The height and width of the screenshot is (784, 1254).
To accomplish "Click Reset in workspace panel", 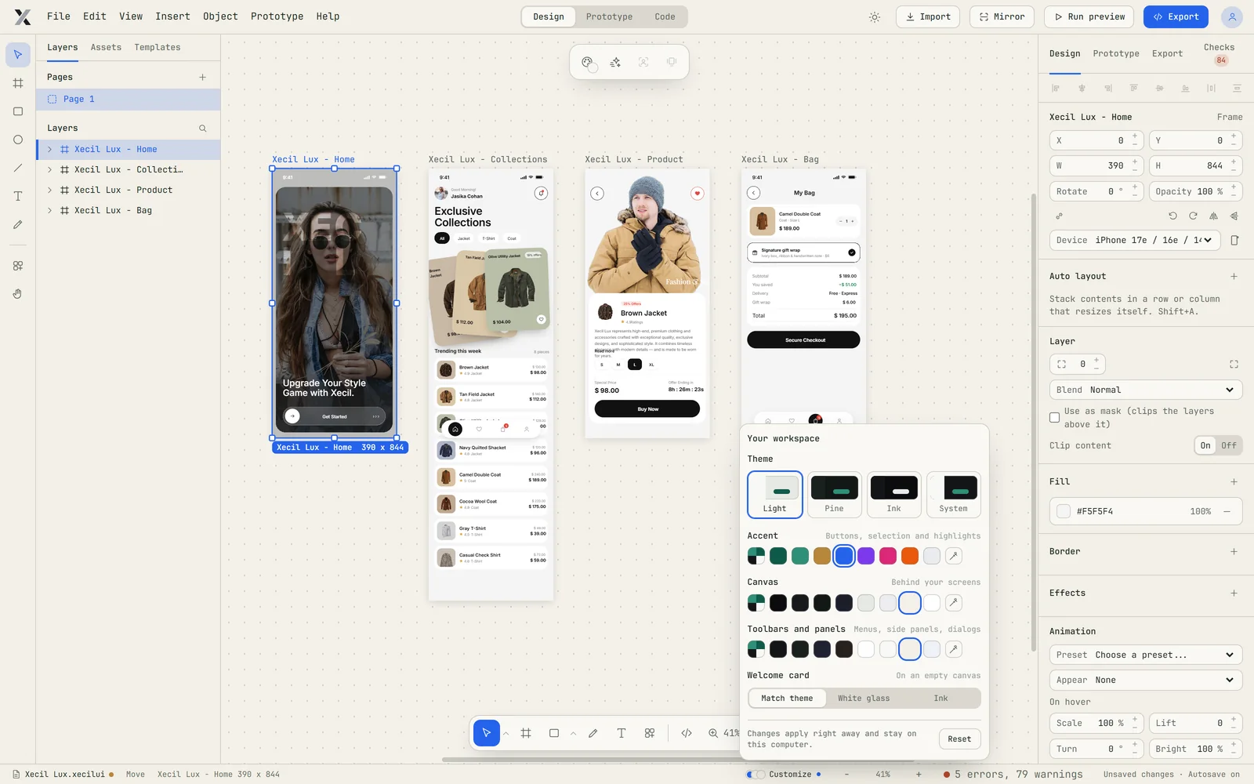I will coord(959,739).
